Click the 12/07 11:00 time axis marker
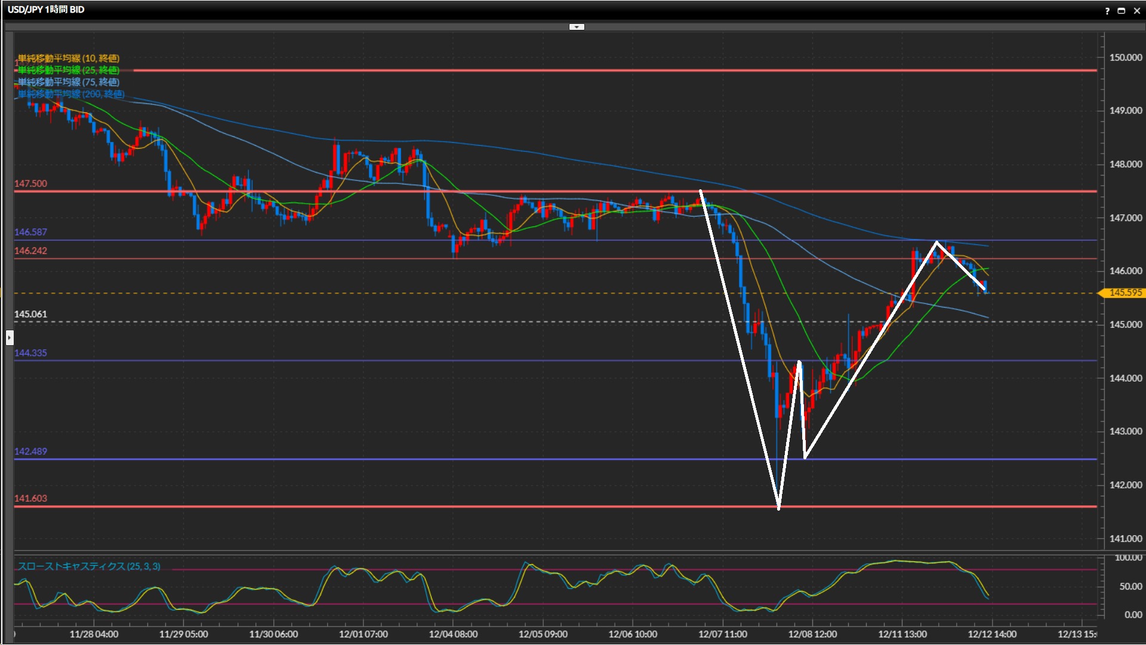 click(722, 634)
